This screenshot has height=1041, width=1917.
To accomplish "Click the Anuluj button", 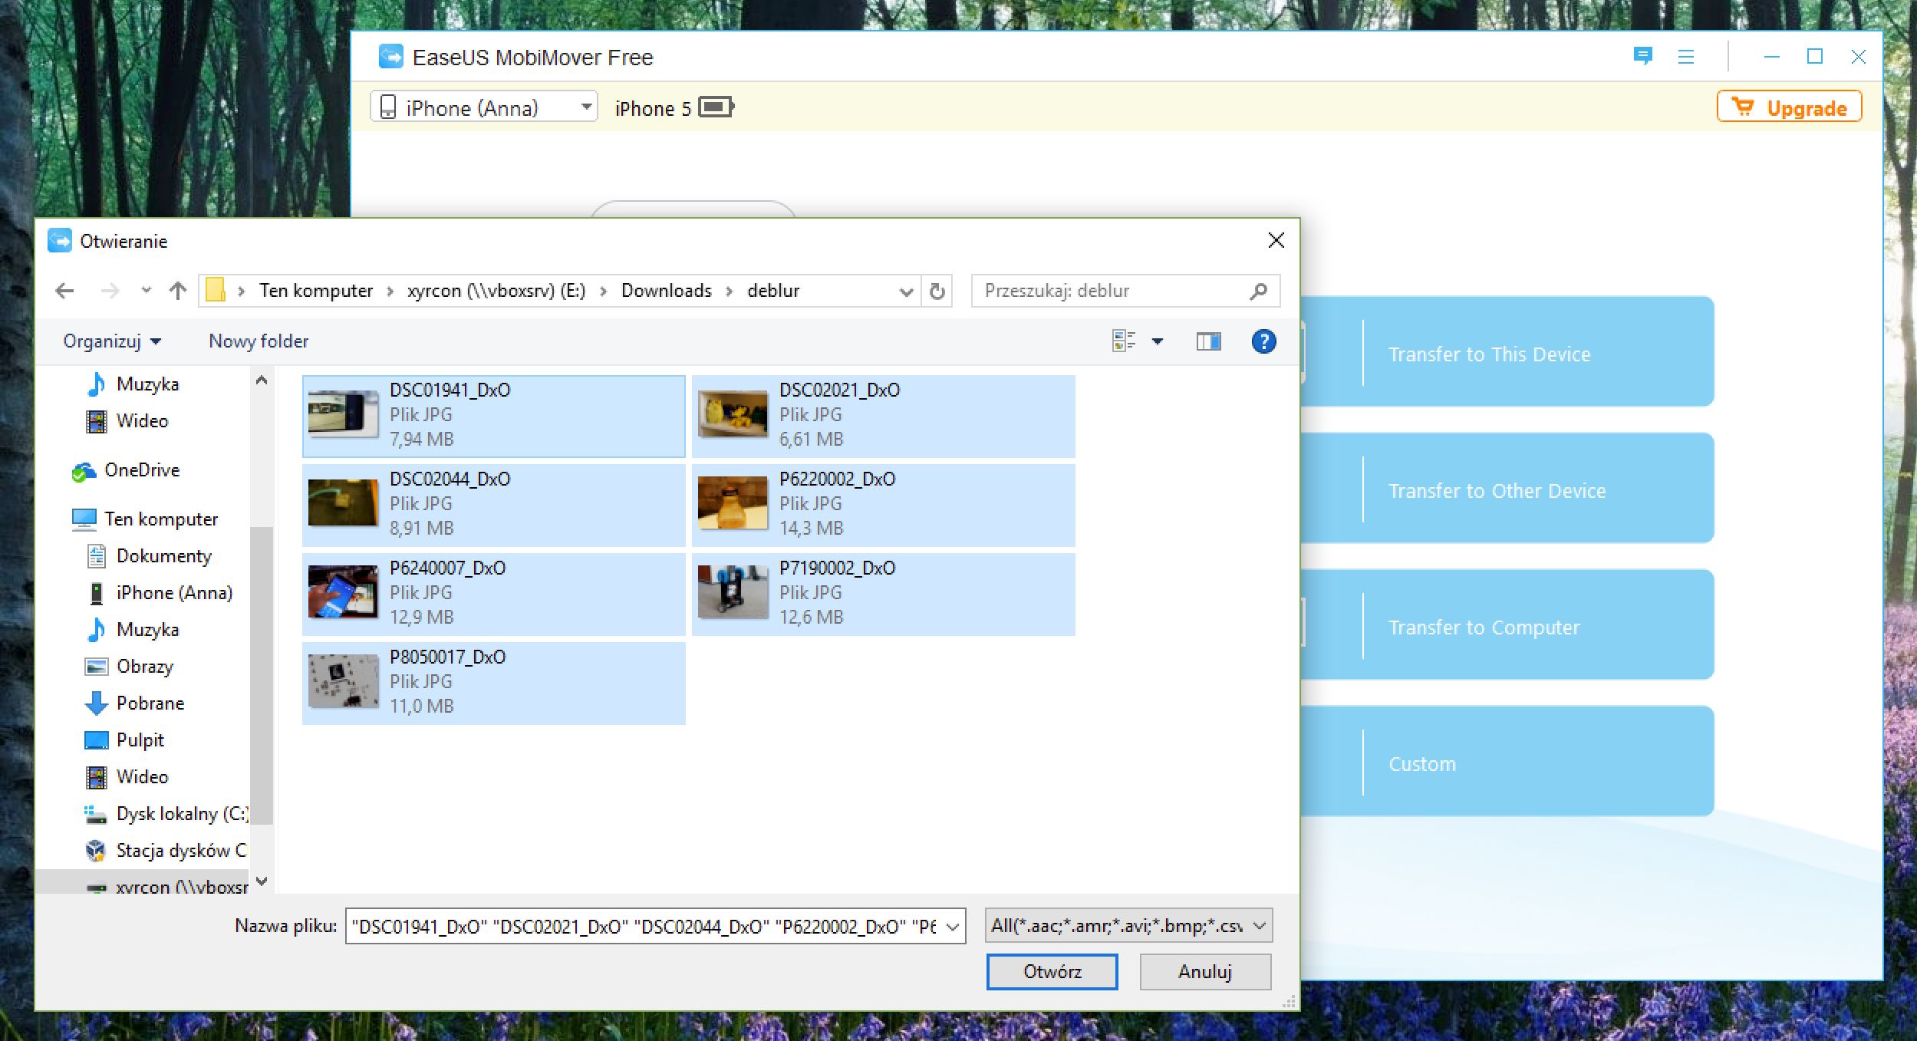I will coord(1204,972).
